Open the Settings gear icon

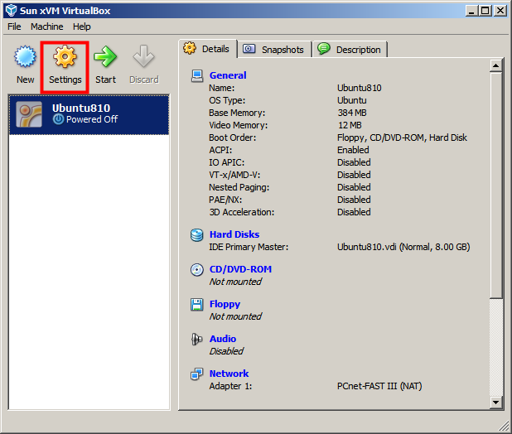(65, 56)
